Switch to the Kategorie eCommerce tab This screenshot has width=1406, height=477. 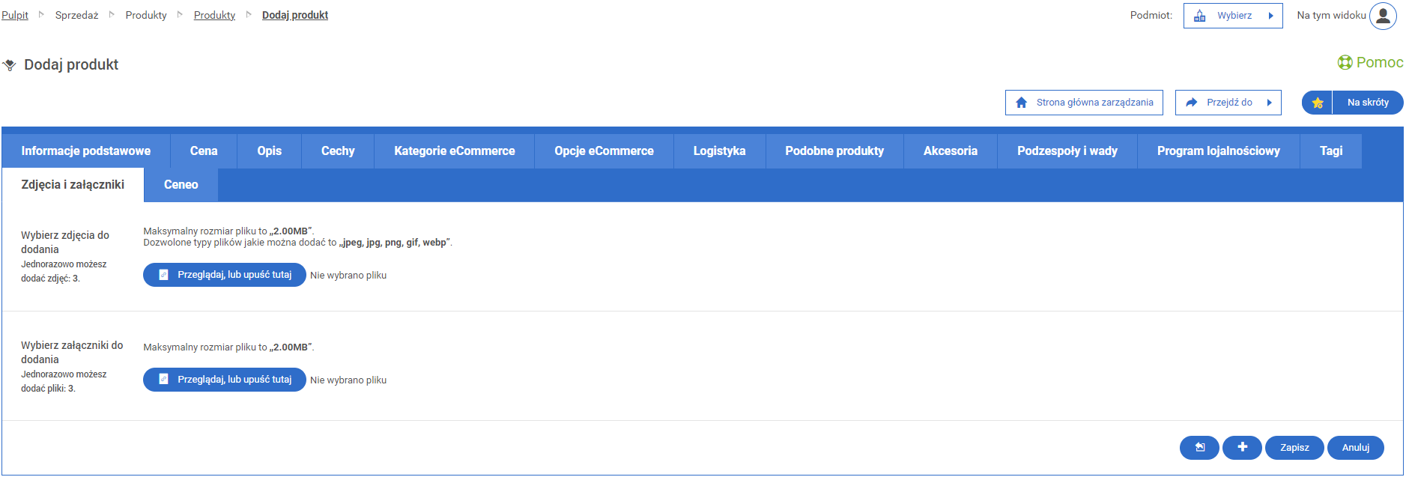454,151
